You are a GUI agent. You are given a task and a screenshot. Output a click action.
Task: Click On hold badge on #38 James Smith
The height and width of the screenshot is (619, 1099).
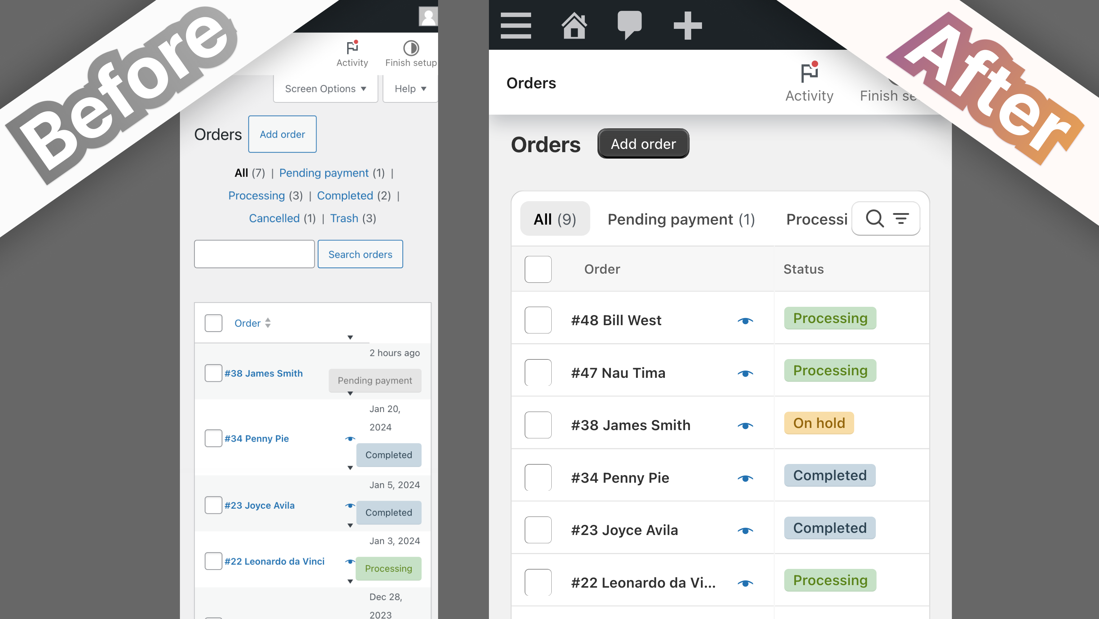coord(819,423)
